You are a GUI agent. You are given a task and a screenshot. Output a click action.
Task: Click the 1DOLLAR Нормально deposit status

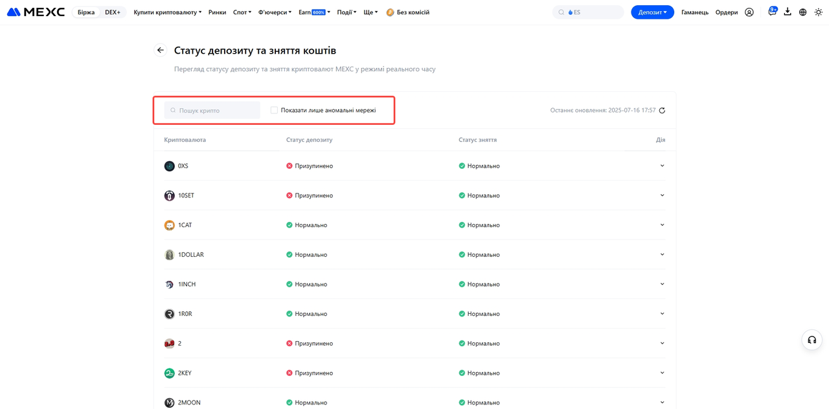tap(311, 255)
